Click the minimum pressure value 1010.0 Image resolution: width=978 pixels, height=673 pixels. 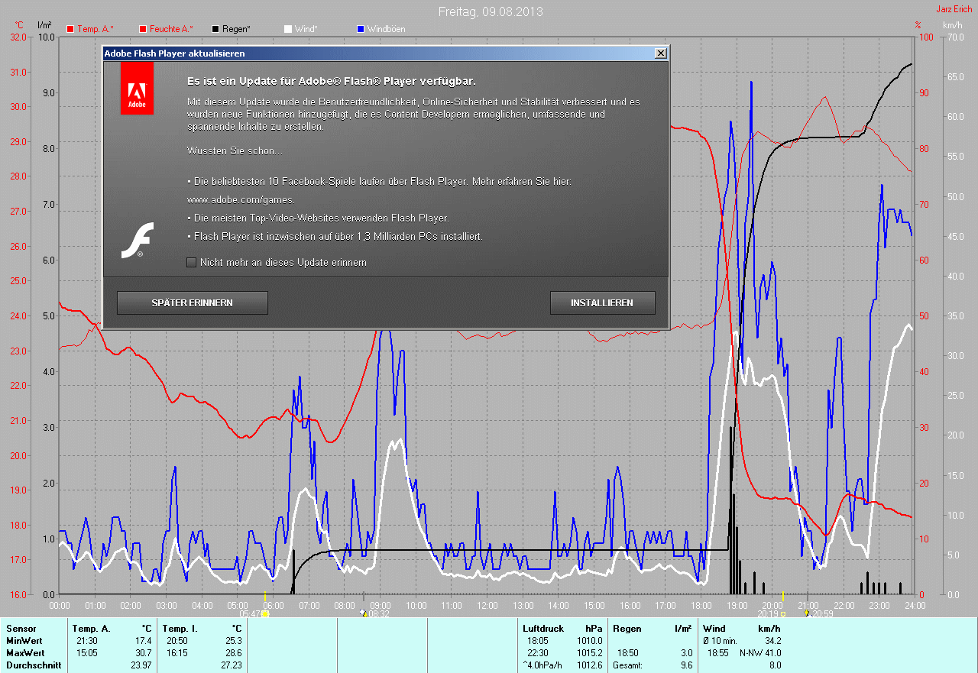click(589, 640)
